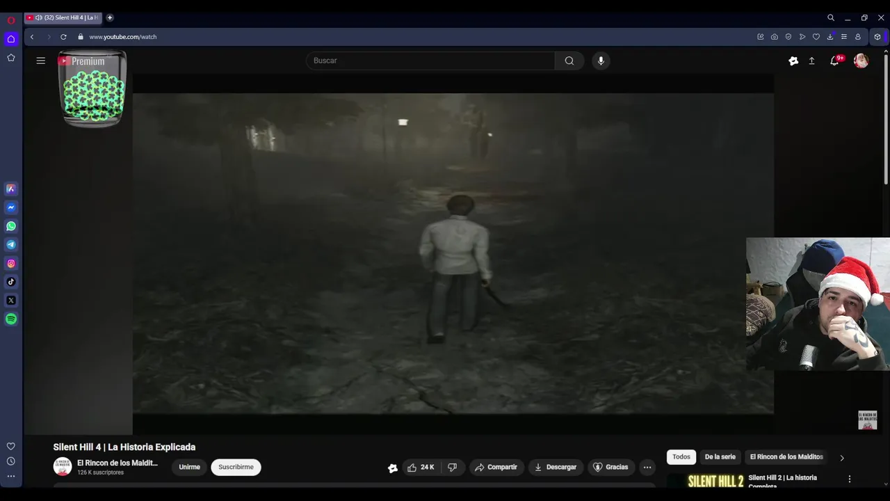Click Gracias thanks button
The width and height of the screenshot is (890, 501).
610,468
